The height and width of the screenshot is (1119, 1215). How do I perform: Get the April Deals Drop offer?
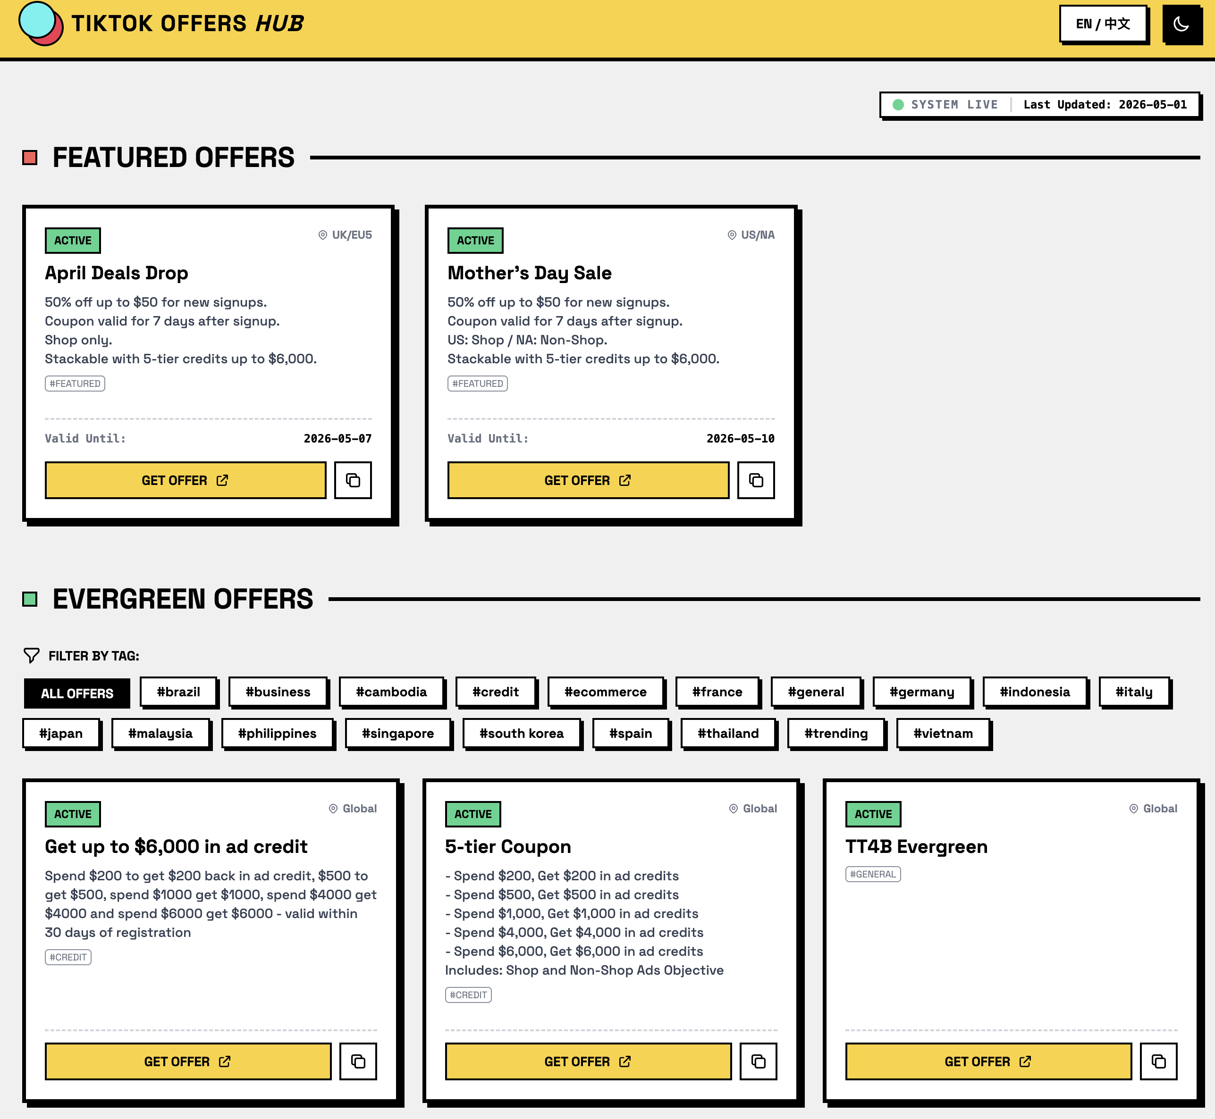pyautogui.click(x=186, y=480)
